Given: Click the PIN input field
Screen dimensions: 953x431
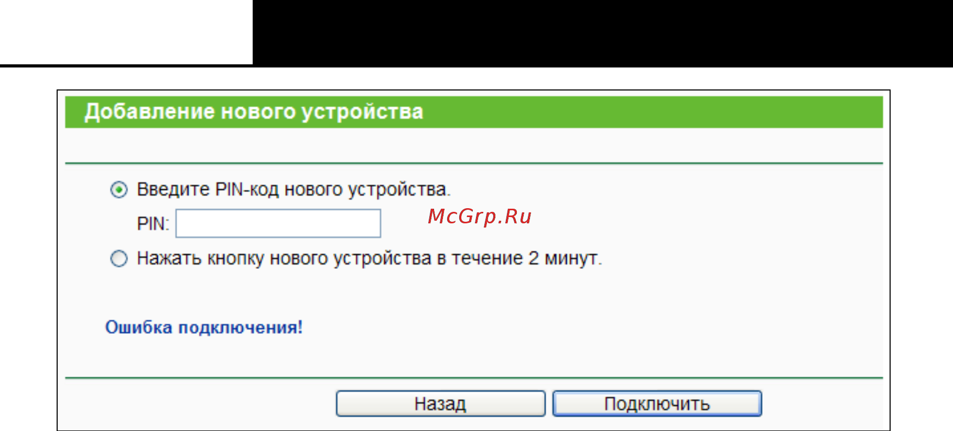Looking at the screenshot, I should 278,223.
